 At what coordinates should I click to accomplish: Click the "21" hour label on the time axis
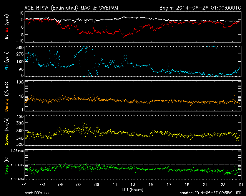(205, 185)
